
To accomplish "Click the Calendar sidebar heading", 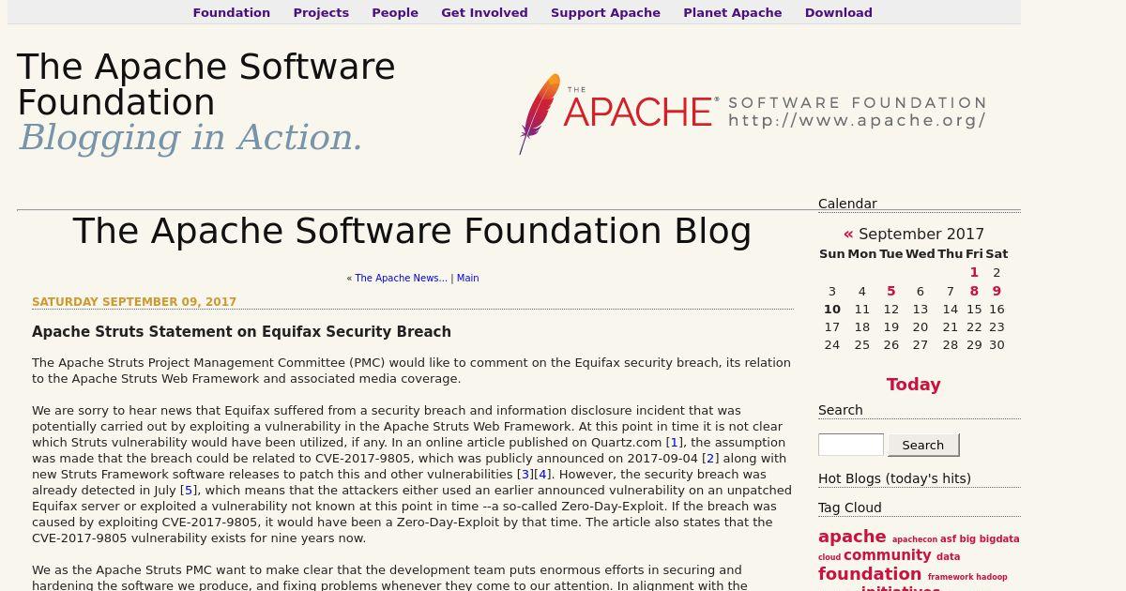I will [x=847, y=204].
